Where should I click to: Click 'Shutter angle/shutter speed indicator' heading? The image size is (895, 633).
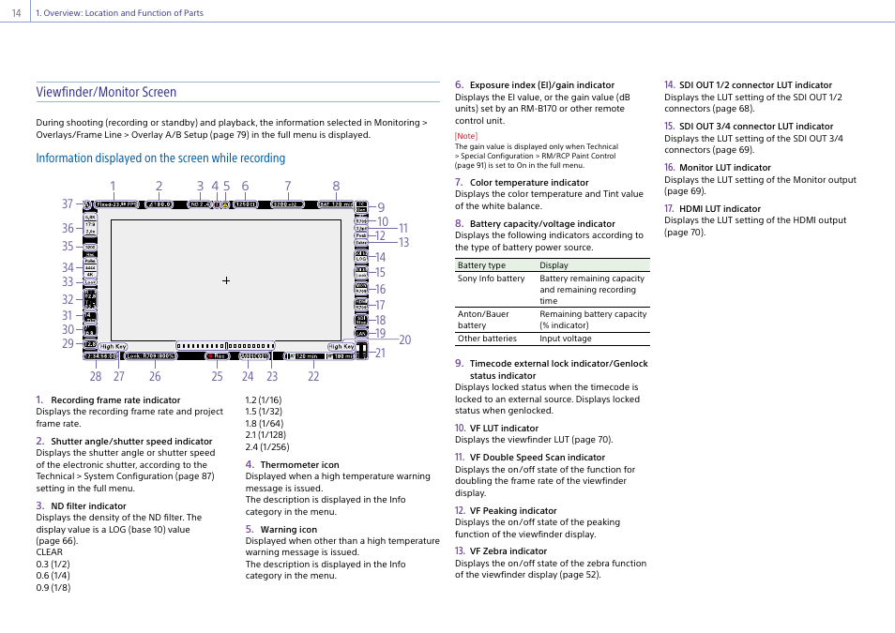click(131, 441)
